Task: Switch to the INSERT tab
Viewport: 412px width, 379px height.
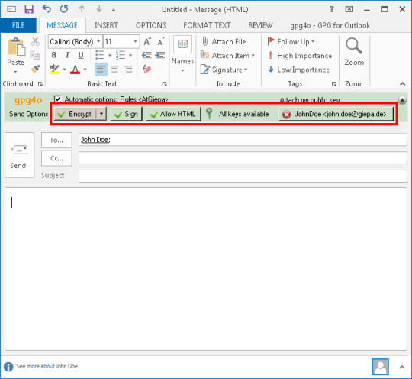Action: 106,25
